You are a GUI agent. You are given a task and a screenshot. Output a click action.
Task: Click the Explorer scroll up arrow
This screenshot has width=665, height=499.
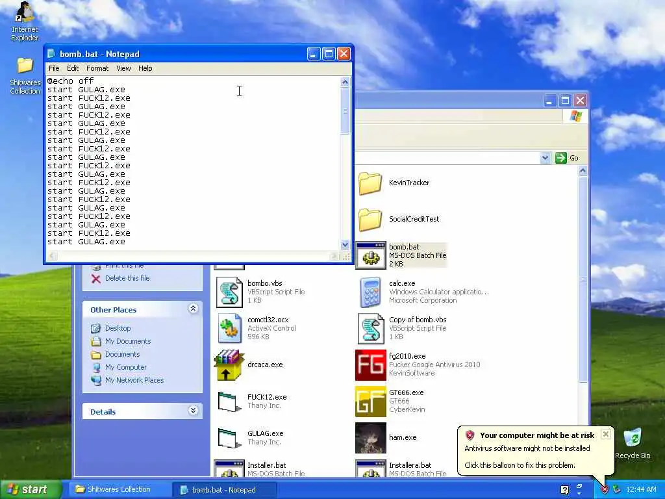point(583,171)
